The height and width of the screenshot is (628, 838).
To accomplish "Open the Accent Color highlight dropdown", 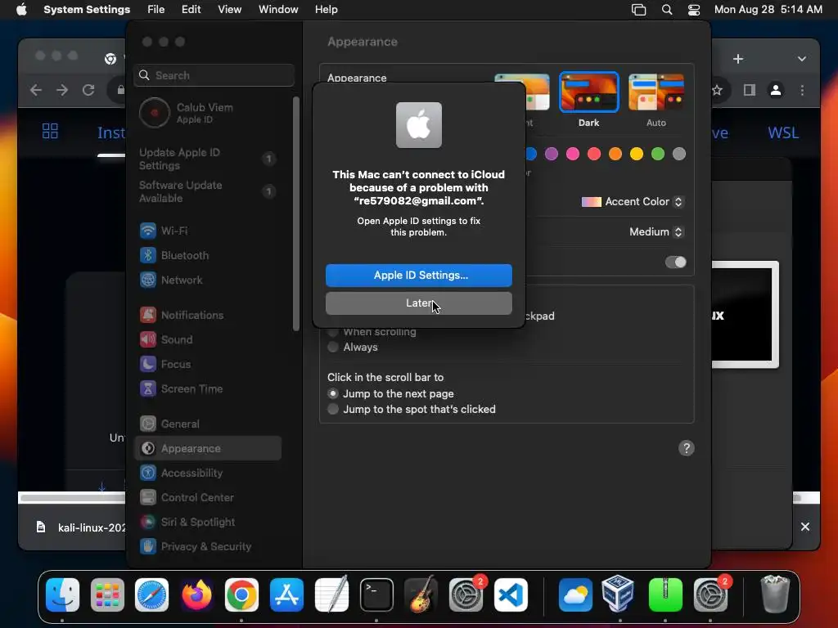I will pos(632,202).
